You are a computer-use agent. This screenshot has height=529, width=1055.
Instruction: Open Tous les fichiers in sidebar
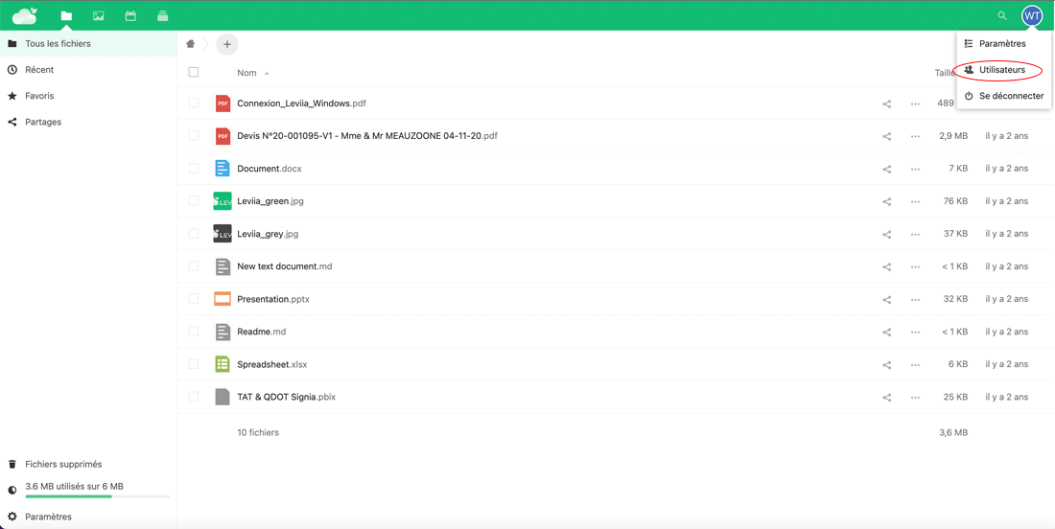pos(88,44)
